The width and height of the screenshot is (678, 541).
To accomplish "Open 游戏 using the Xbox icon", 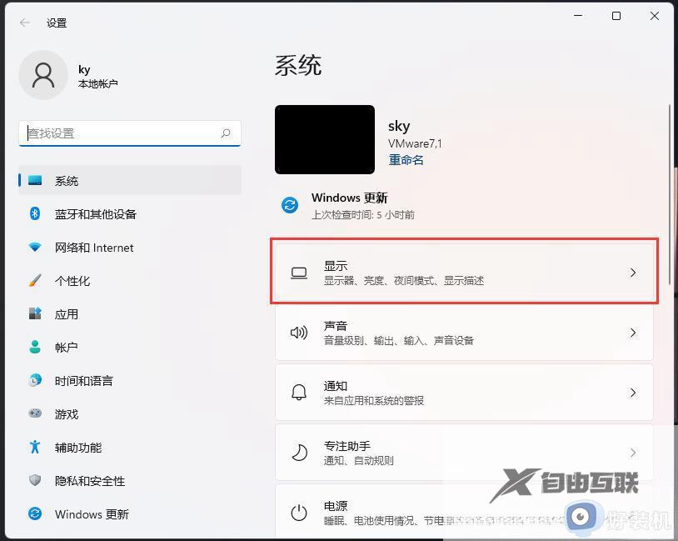I will (35, 414).
